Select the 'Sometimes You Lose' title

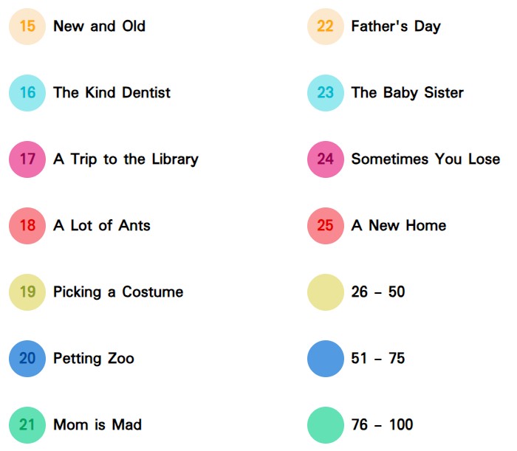[x=425, y=159]
